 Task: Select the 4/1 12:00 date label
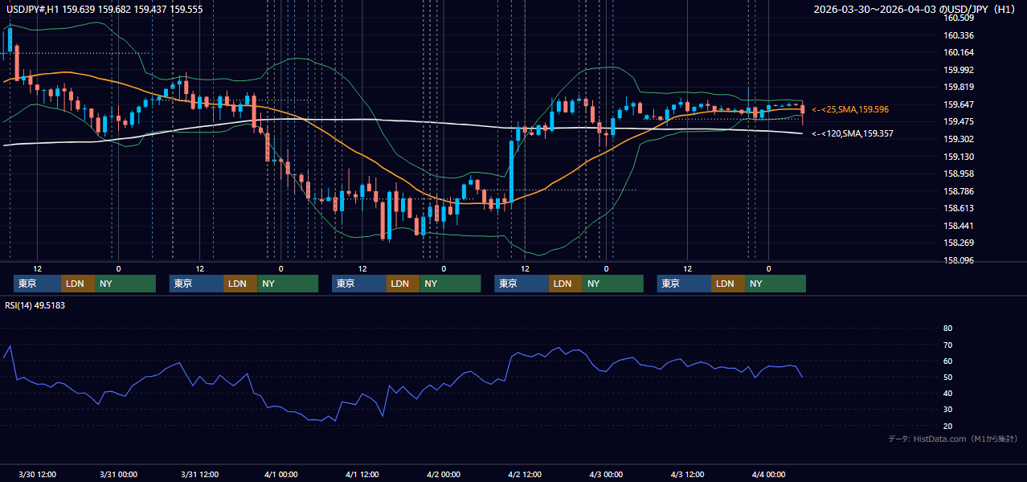362,474
